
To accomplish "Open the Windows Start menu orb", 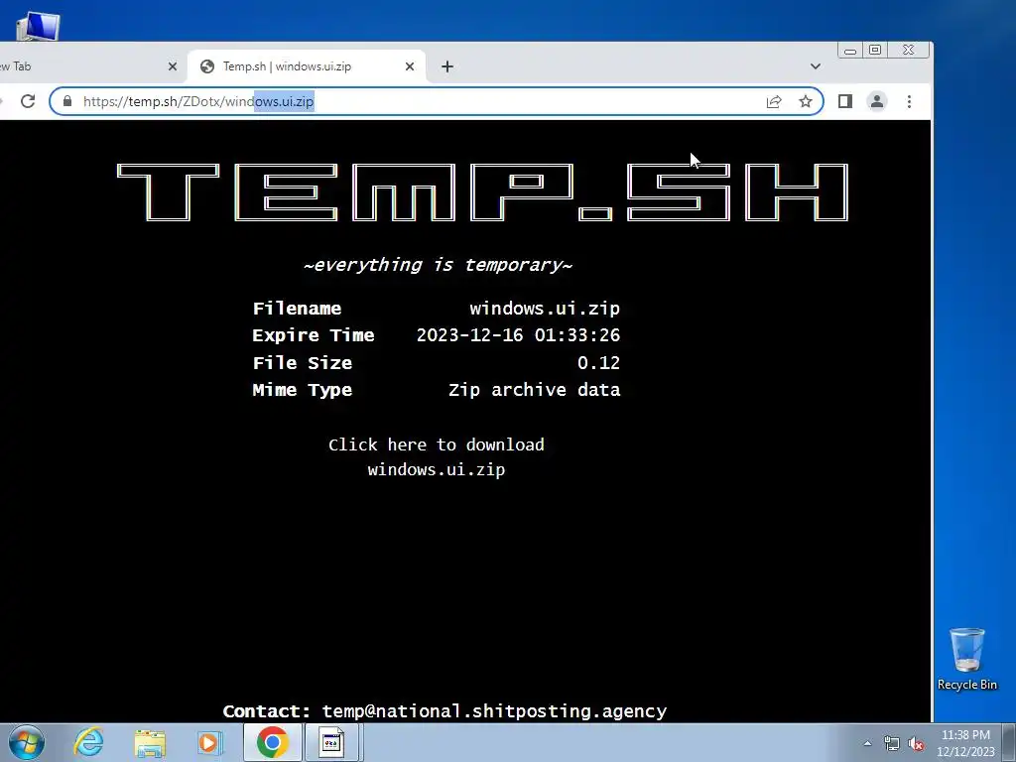I will (x=26, y=742).
